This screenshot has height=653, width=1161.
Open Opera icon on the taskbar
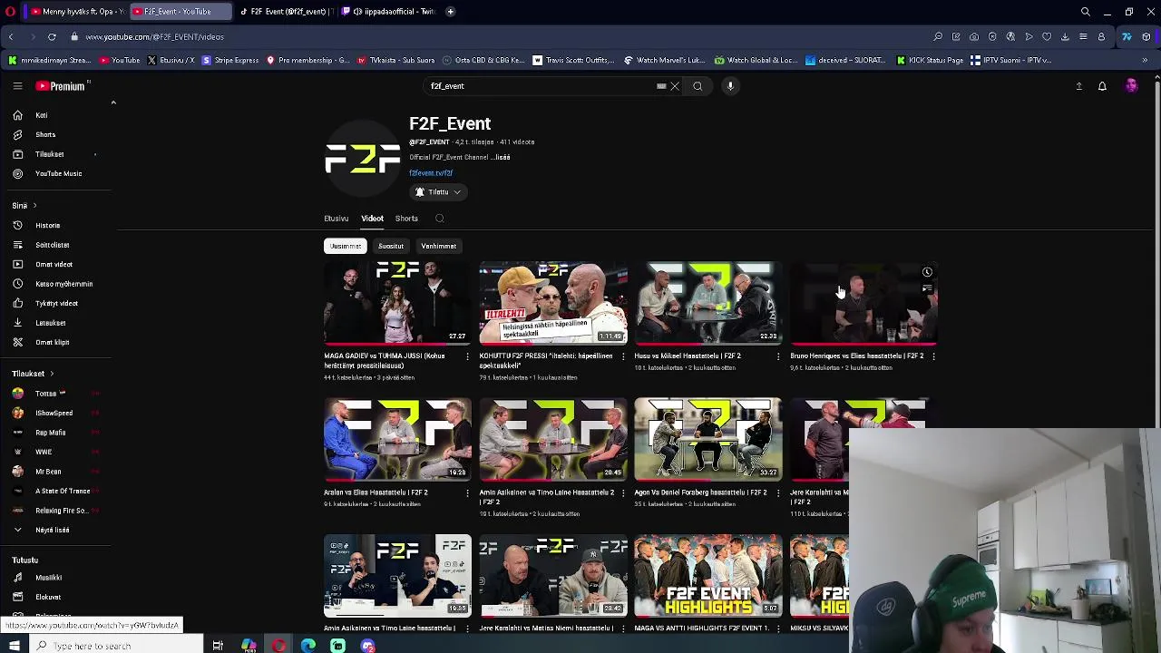278,646
